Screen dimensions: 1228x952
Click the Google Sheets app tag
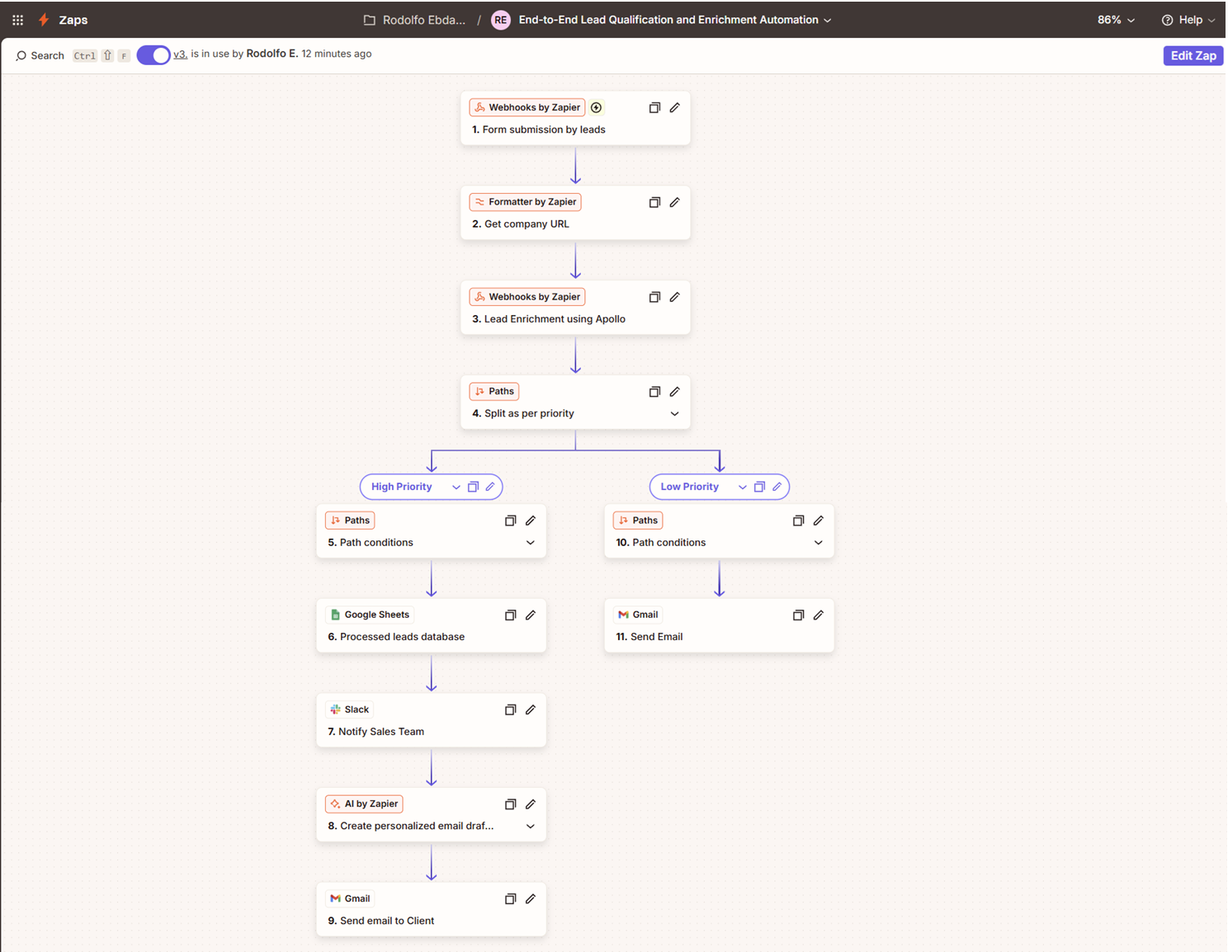coord(370,615)
